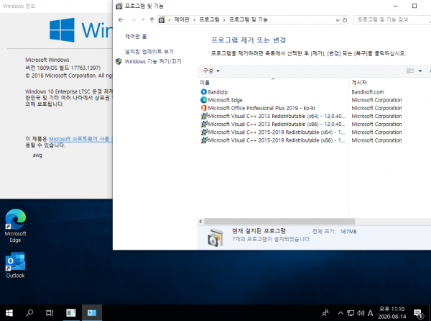
Task: Click the network icon in system tray
Action: pyautogui.click(x=351, y=313)
